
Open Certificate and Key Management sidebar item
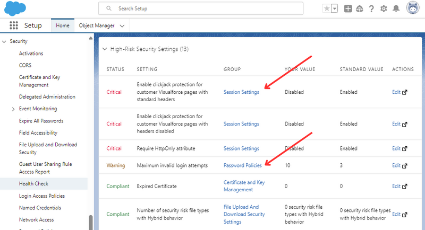(x=39, y=81)
